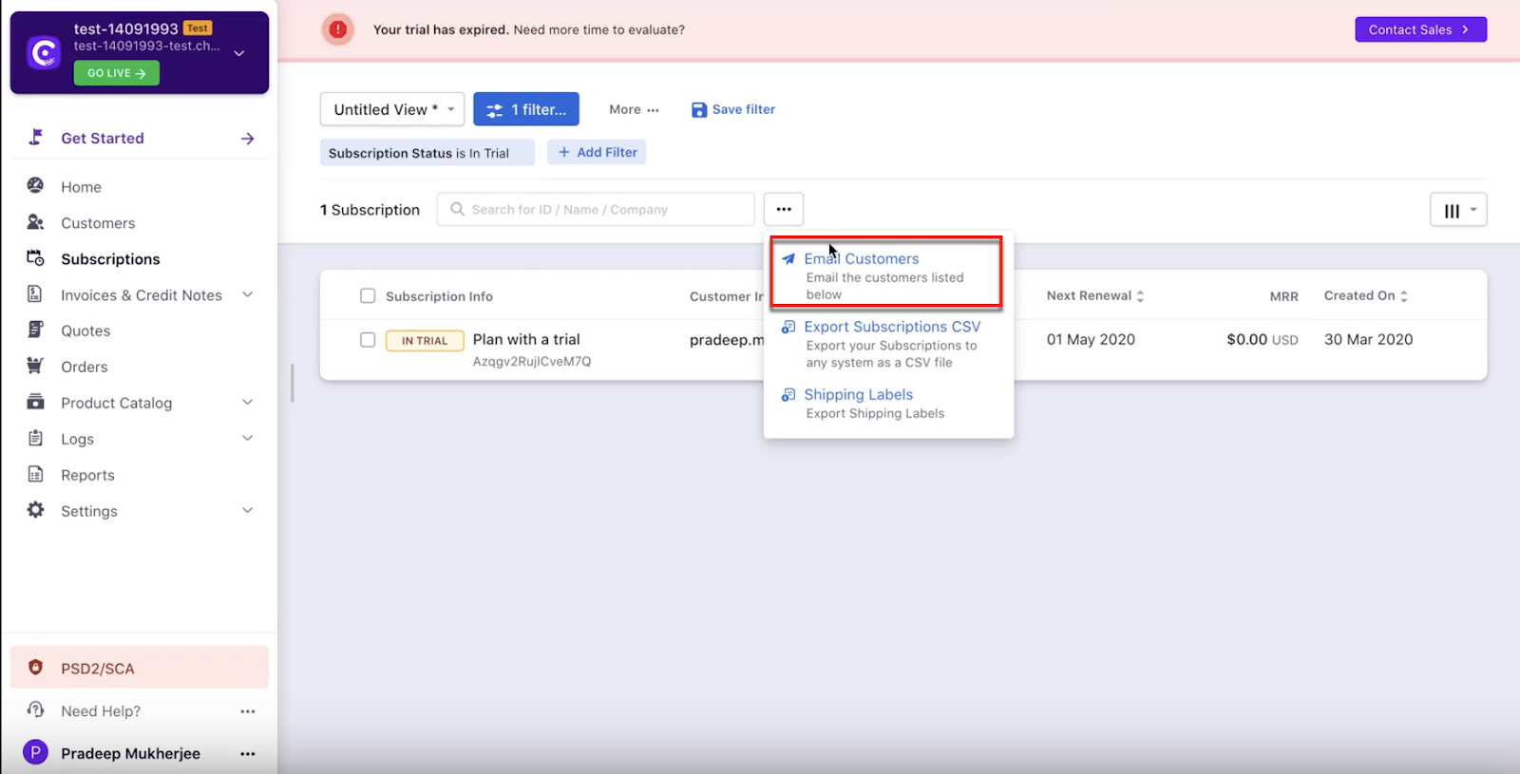Click the Contact Sales button
Viewport: 1520px width, 774px height.
pyautogui.click(x=1419, y=30)
